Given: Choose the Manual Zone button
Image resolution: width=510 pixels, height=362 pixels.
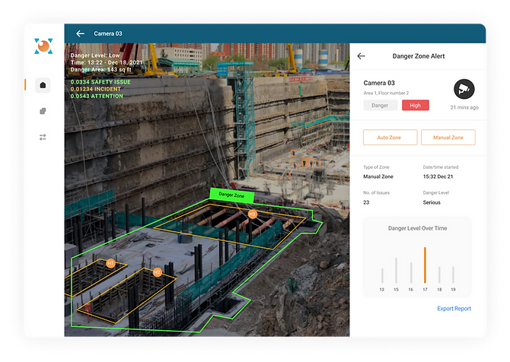Looking at the screenshot, I should pos(448,138).
